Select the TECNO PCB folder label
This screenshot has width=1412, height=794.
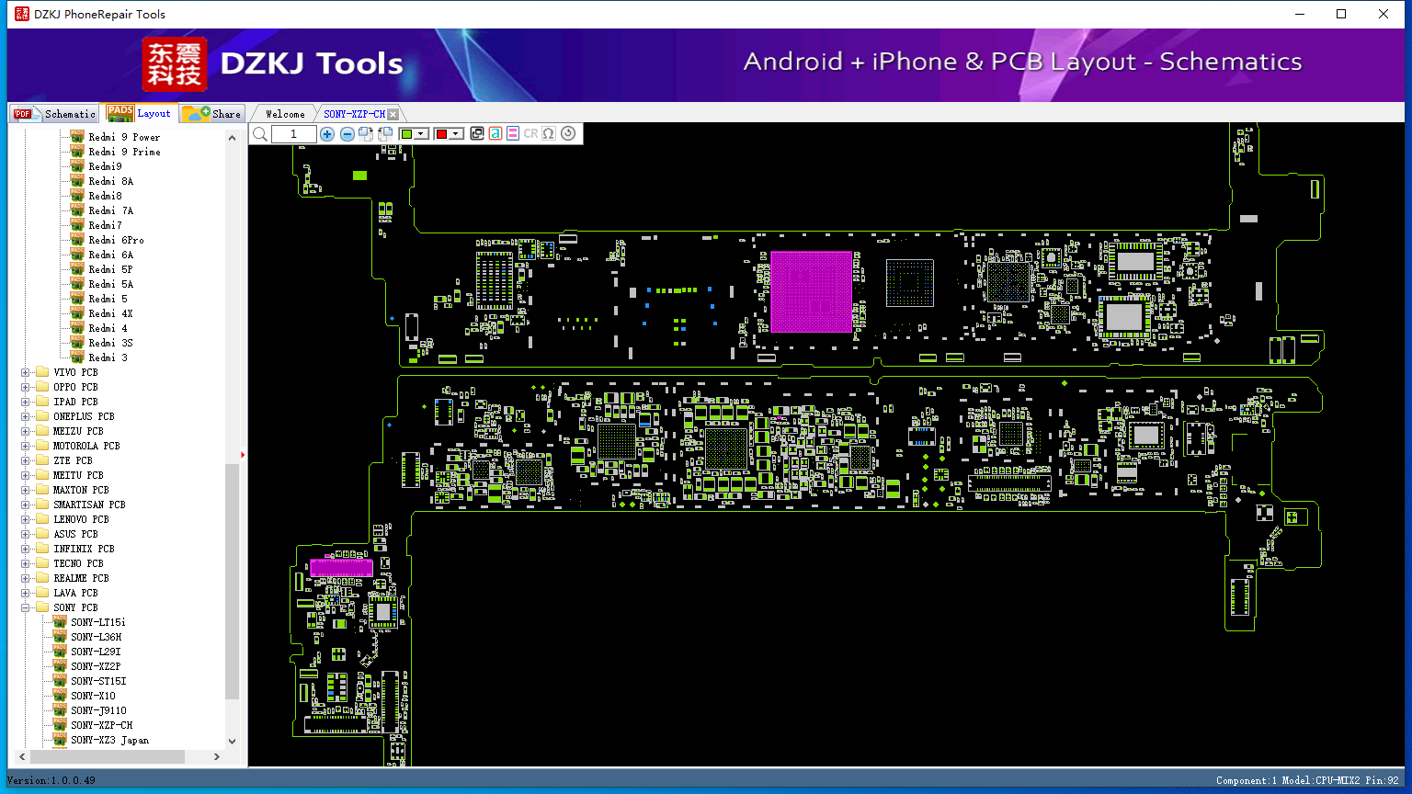click(x=78, y=563)
